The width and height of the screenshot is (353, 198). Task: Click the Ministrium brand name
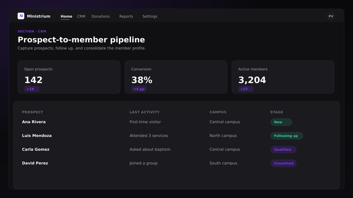[x=39, y=16]
